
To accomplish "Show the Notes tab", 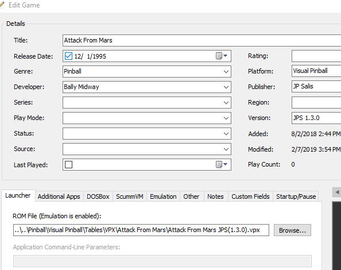I will click(215, 196).
